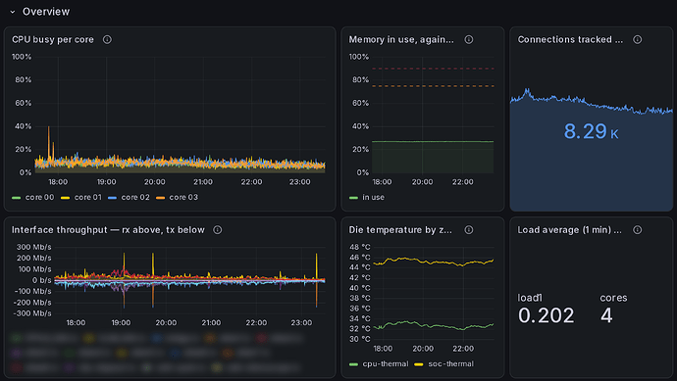Open info icon for CPU busy per core
Screen dimensions: 677x381
pyautogui.click(x=107, y=39)
